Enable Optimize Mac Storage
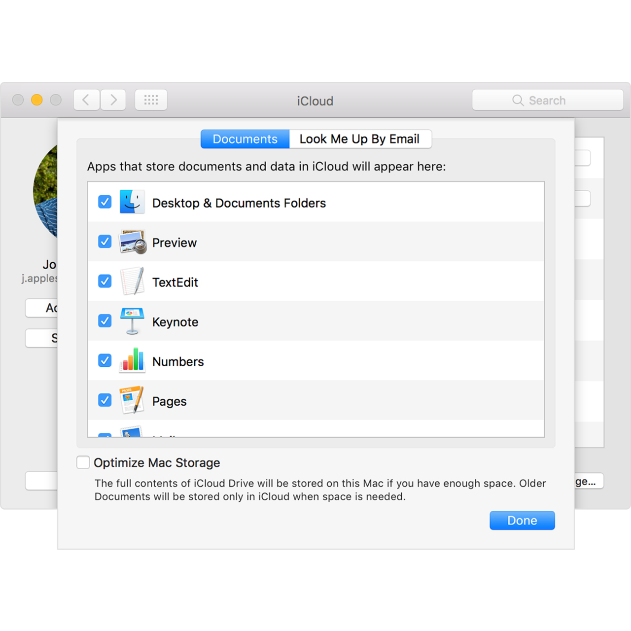The width and height of the screenshot is (631, 631). (82, 462)
